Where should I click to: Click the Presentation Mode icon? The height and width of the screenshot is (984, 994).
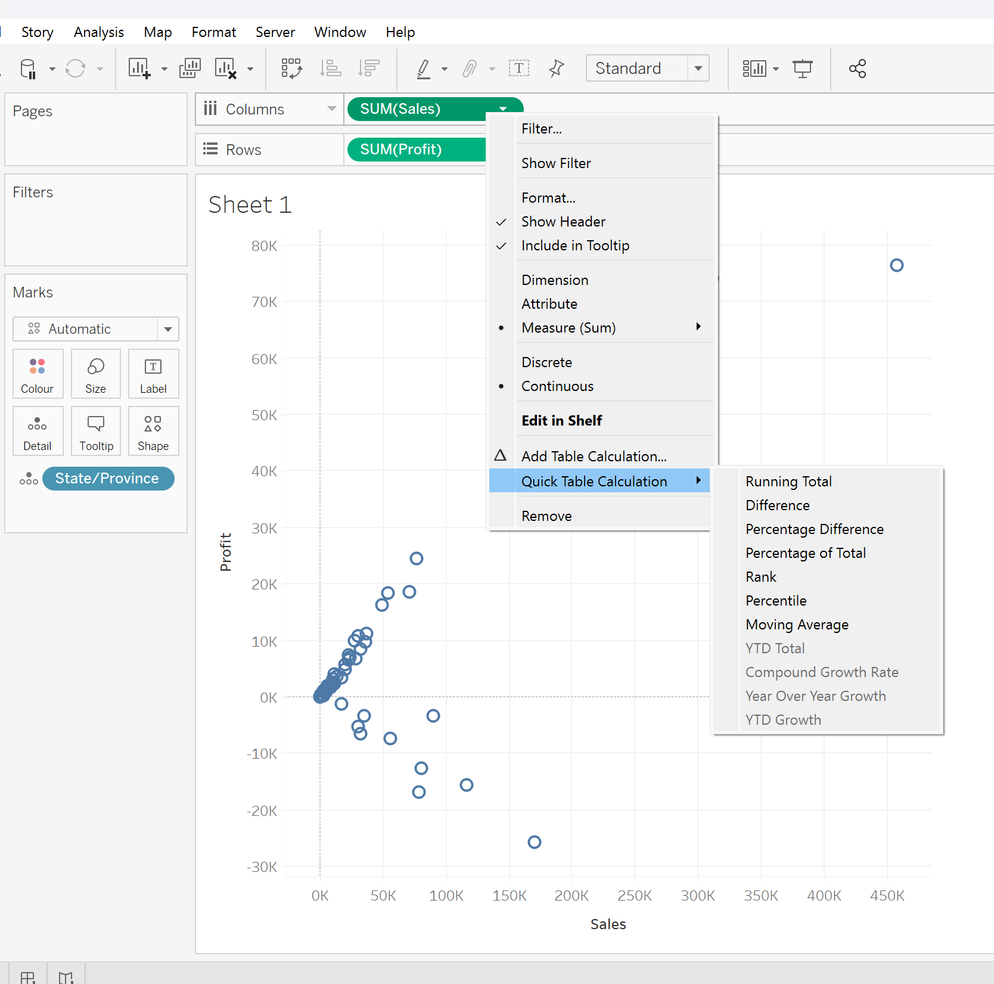(802, 69)
